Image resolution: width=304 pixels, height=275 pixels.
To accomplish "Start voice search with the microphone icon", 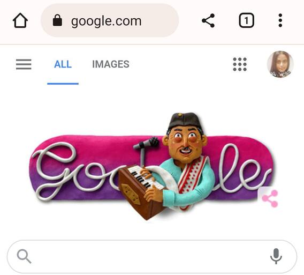I will pos(276,256).
